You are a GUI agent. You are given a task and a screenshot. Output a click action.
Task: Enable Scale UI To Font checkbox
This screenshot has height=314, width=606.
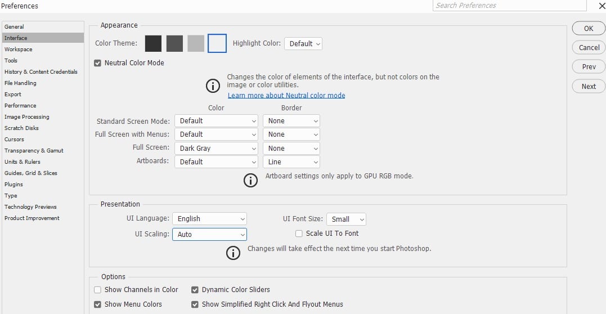click(299, 234)
